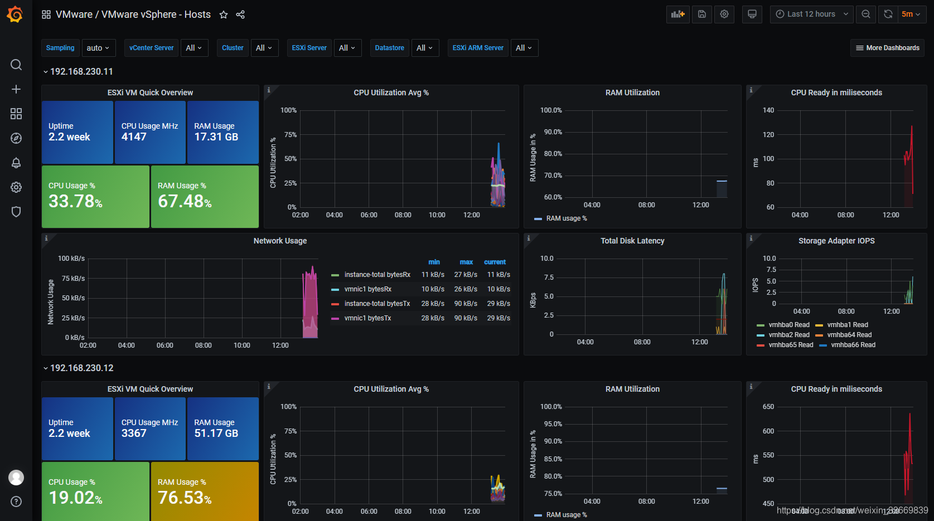Open Configuration gear in sidebar
Viewport: 934px width, 521px height.
(x=16, y=187)
